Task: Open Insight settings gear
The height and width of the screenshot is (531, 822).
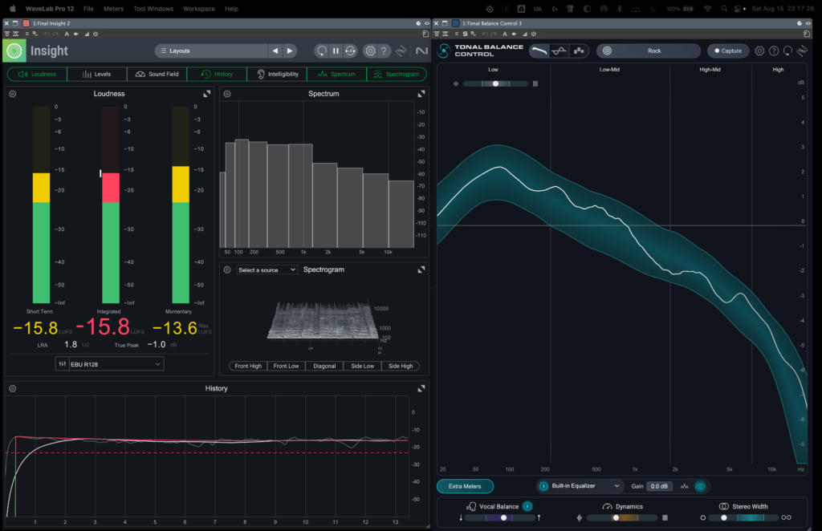Action: click(370, 51)
